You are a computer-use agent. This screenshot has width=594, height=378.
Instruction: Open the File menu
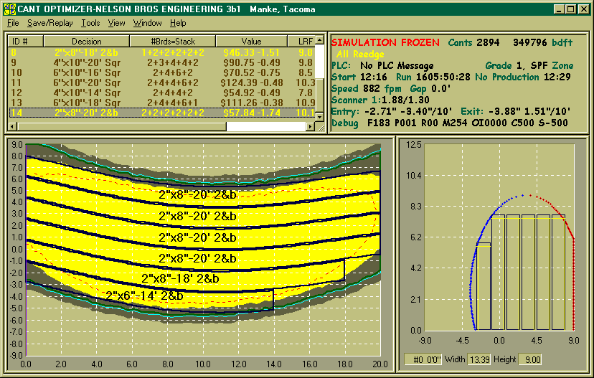[x=13, y=23]
